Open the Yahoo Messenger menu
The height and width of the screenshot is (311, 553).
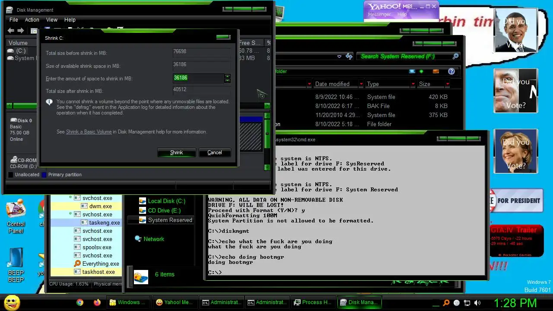(379, 15)
